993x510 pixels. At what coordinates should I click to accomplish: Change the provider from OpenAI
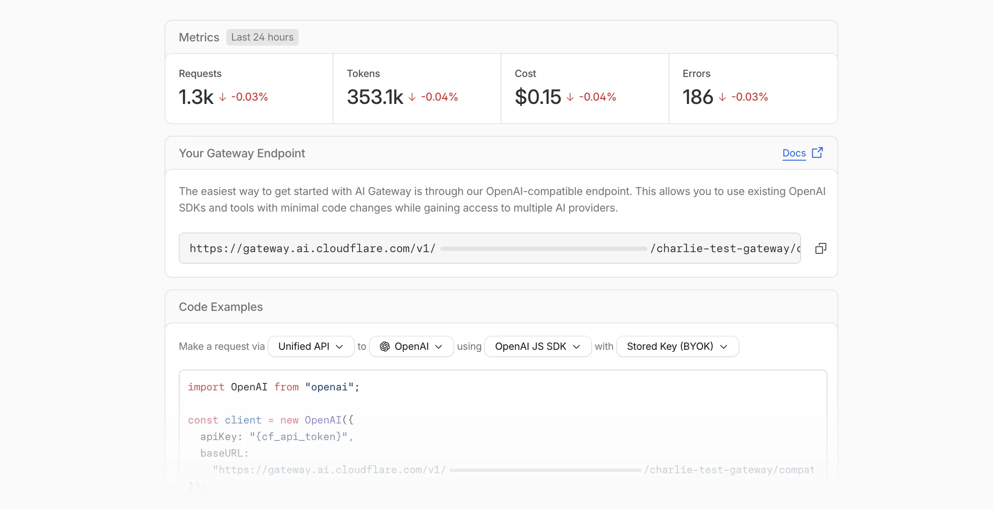point(411,346)
